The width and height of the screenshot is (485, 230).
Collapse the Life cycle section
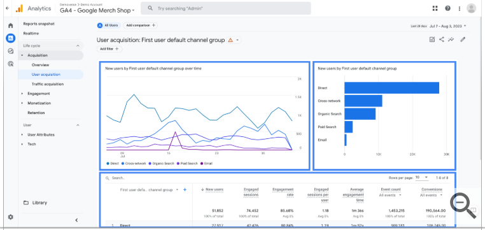tap(78, 46)
